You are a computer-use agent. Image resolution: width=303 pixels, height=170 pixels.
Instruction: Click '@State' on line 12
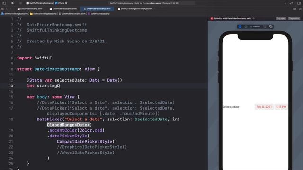point(35,80)
